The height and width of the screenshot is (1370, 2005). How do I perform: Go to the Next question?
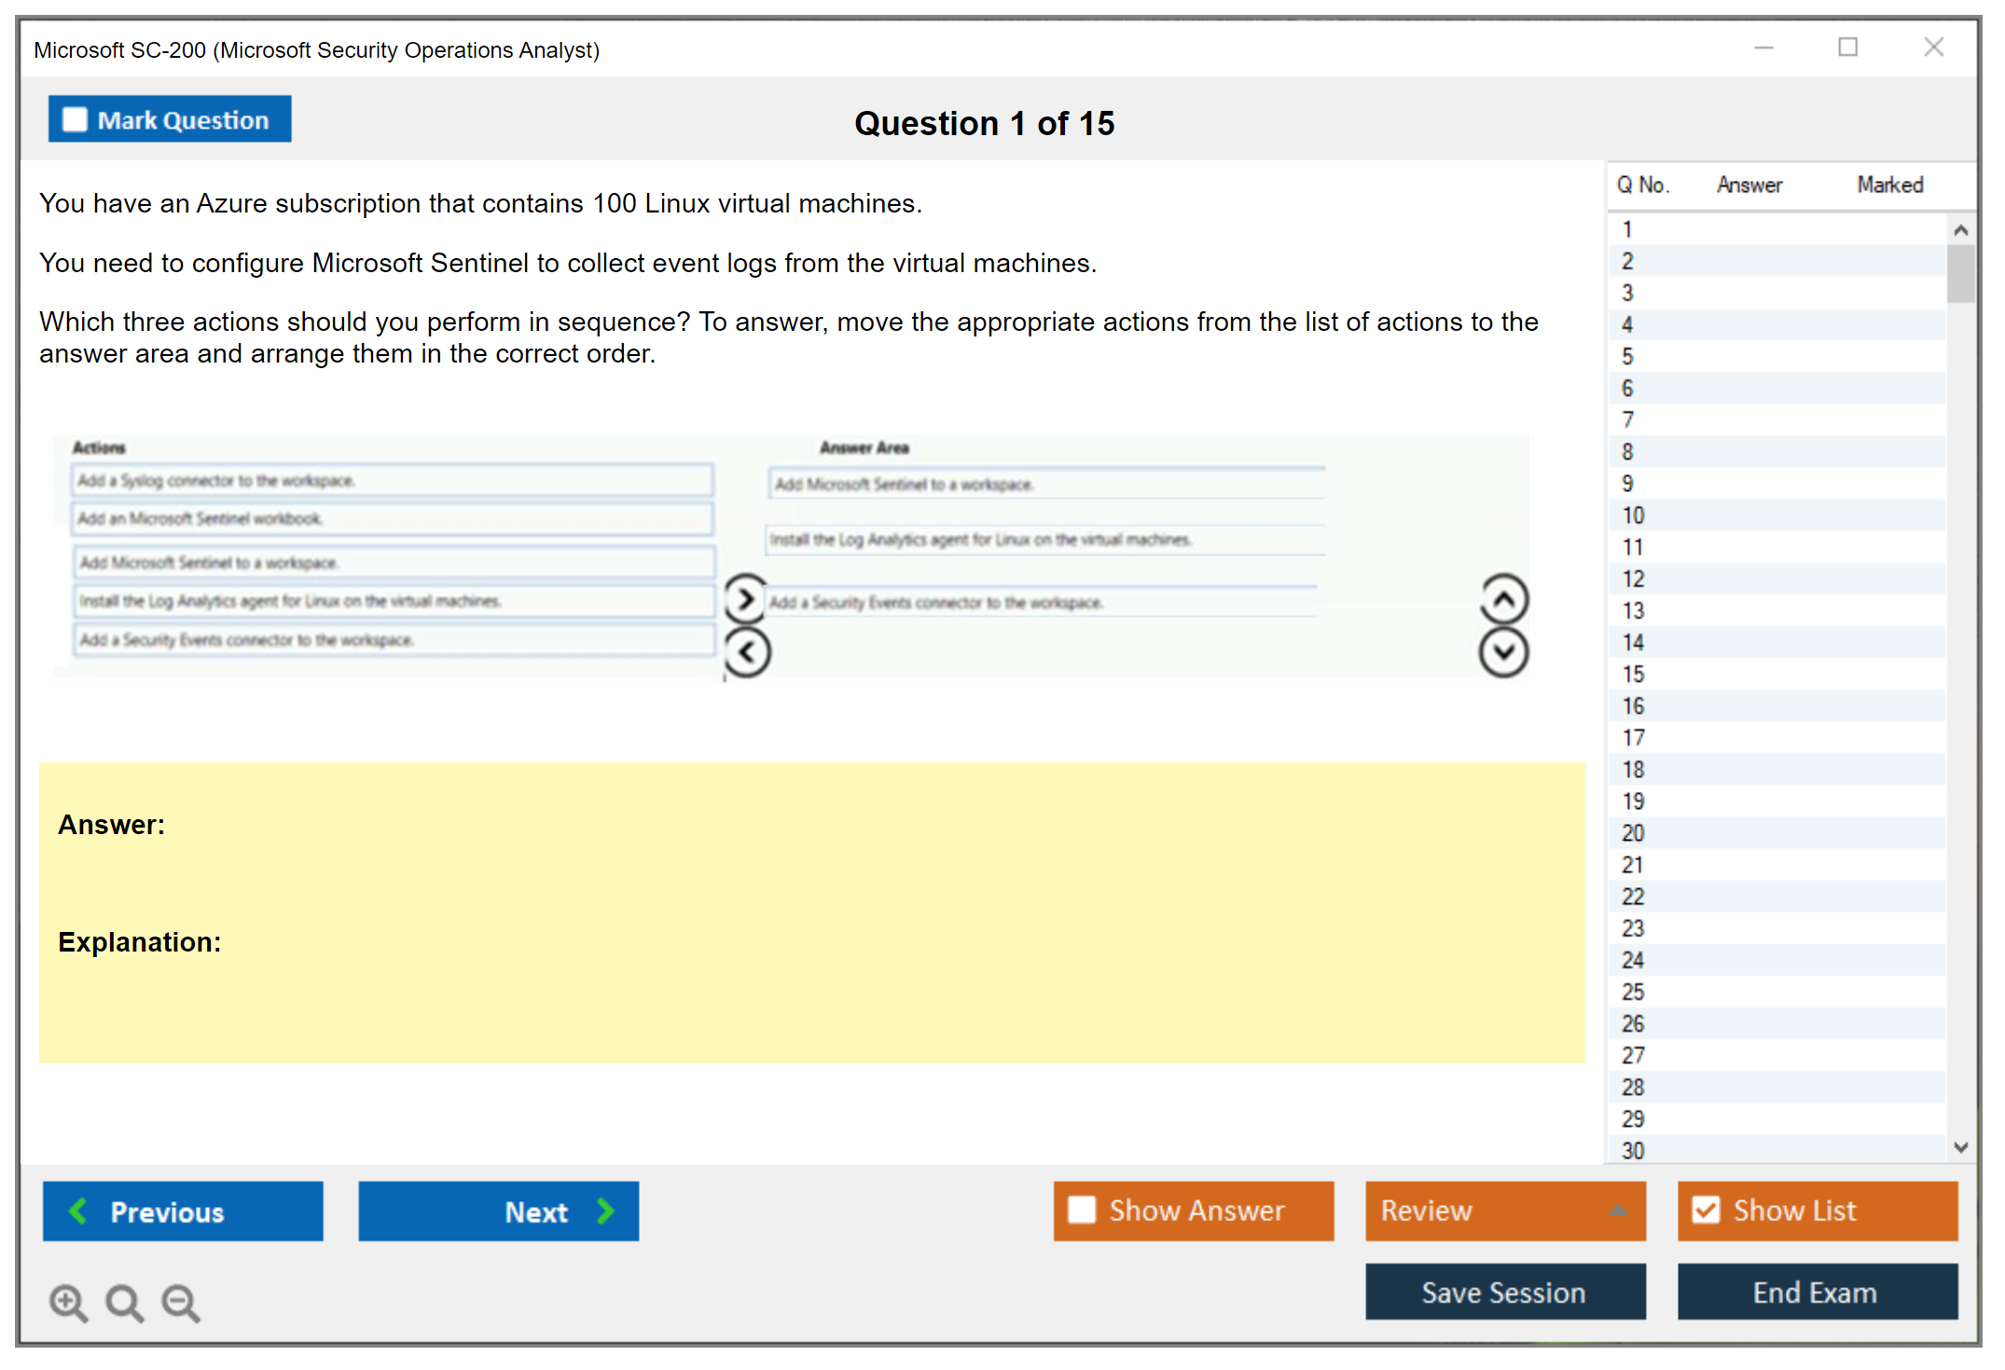[x=498, y=1211]
